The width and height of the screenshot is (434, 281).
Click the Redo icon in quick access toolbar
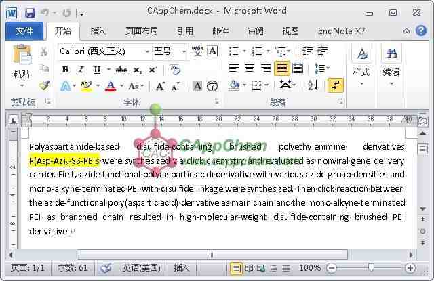point(66,13)
